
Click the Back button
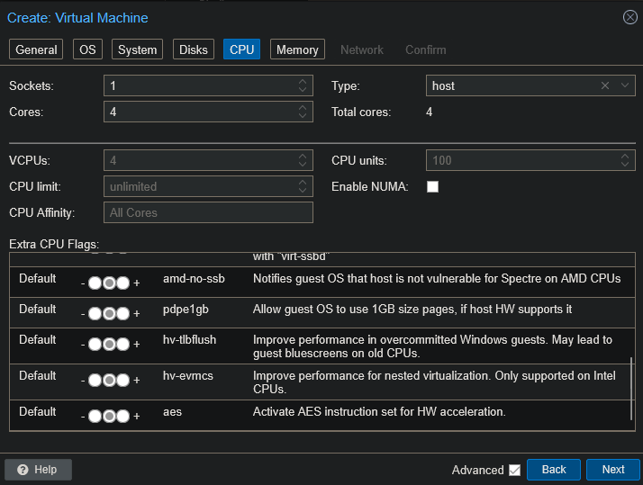(553, 470)
